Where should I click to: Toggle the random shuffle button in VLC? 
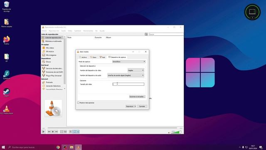click(78, 132)
